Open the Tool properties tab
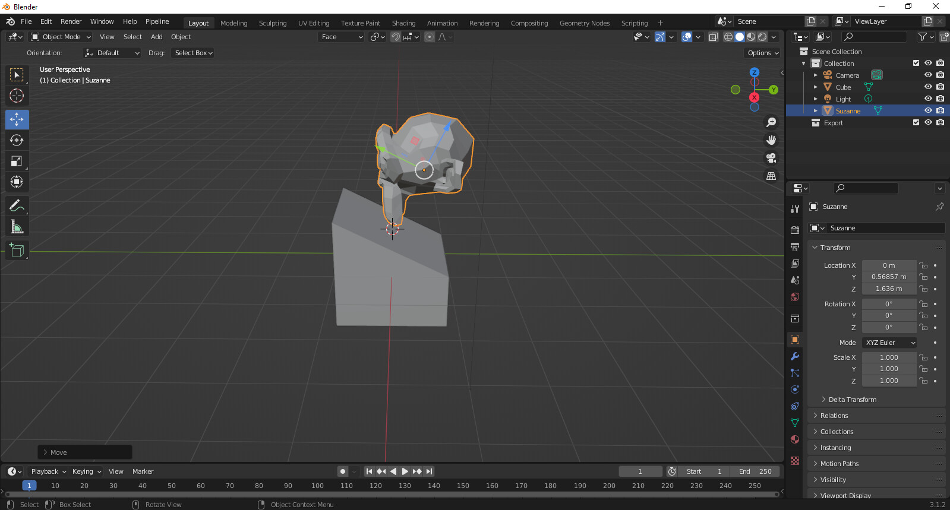 (795, 209)
